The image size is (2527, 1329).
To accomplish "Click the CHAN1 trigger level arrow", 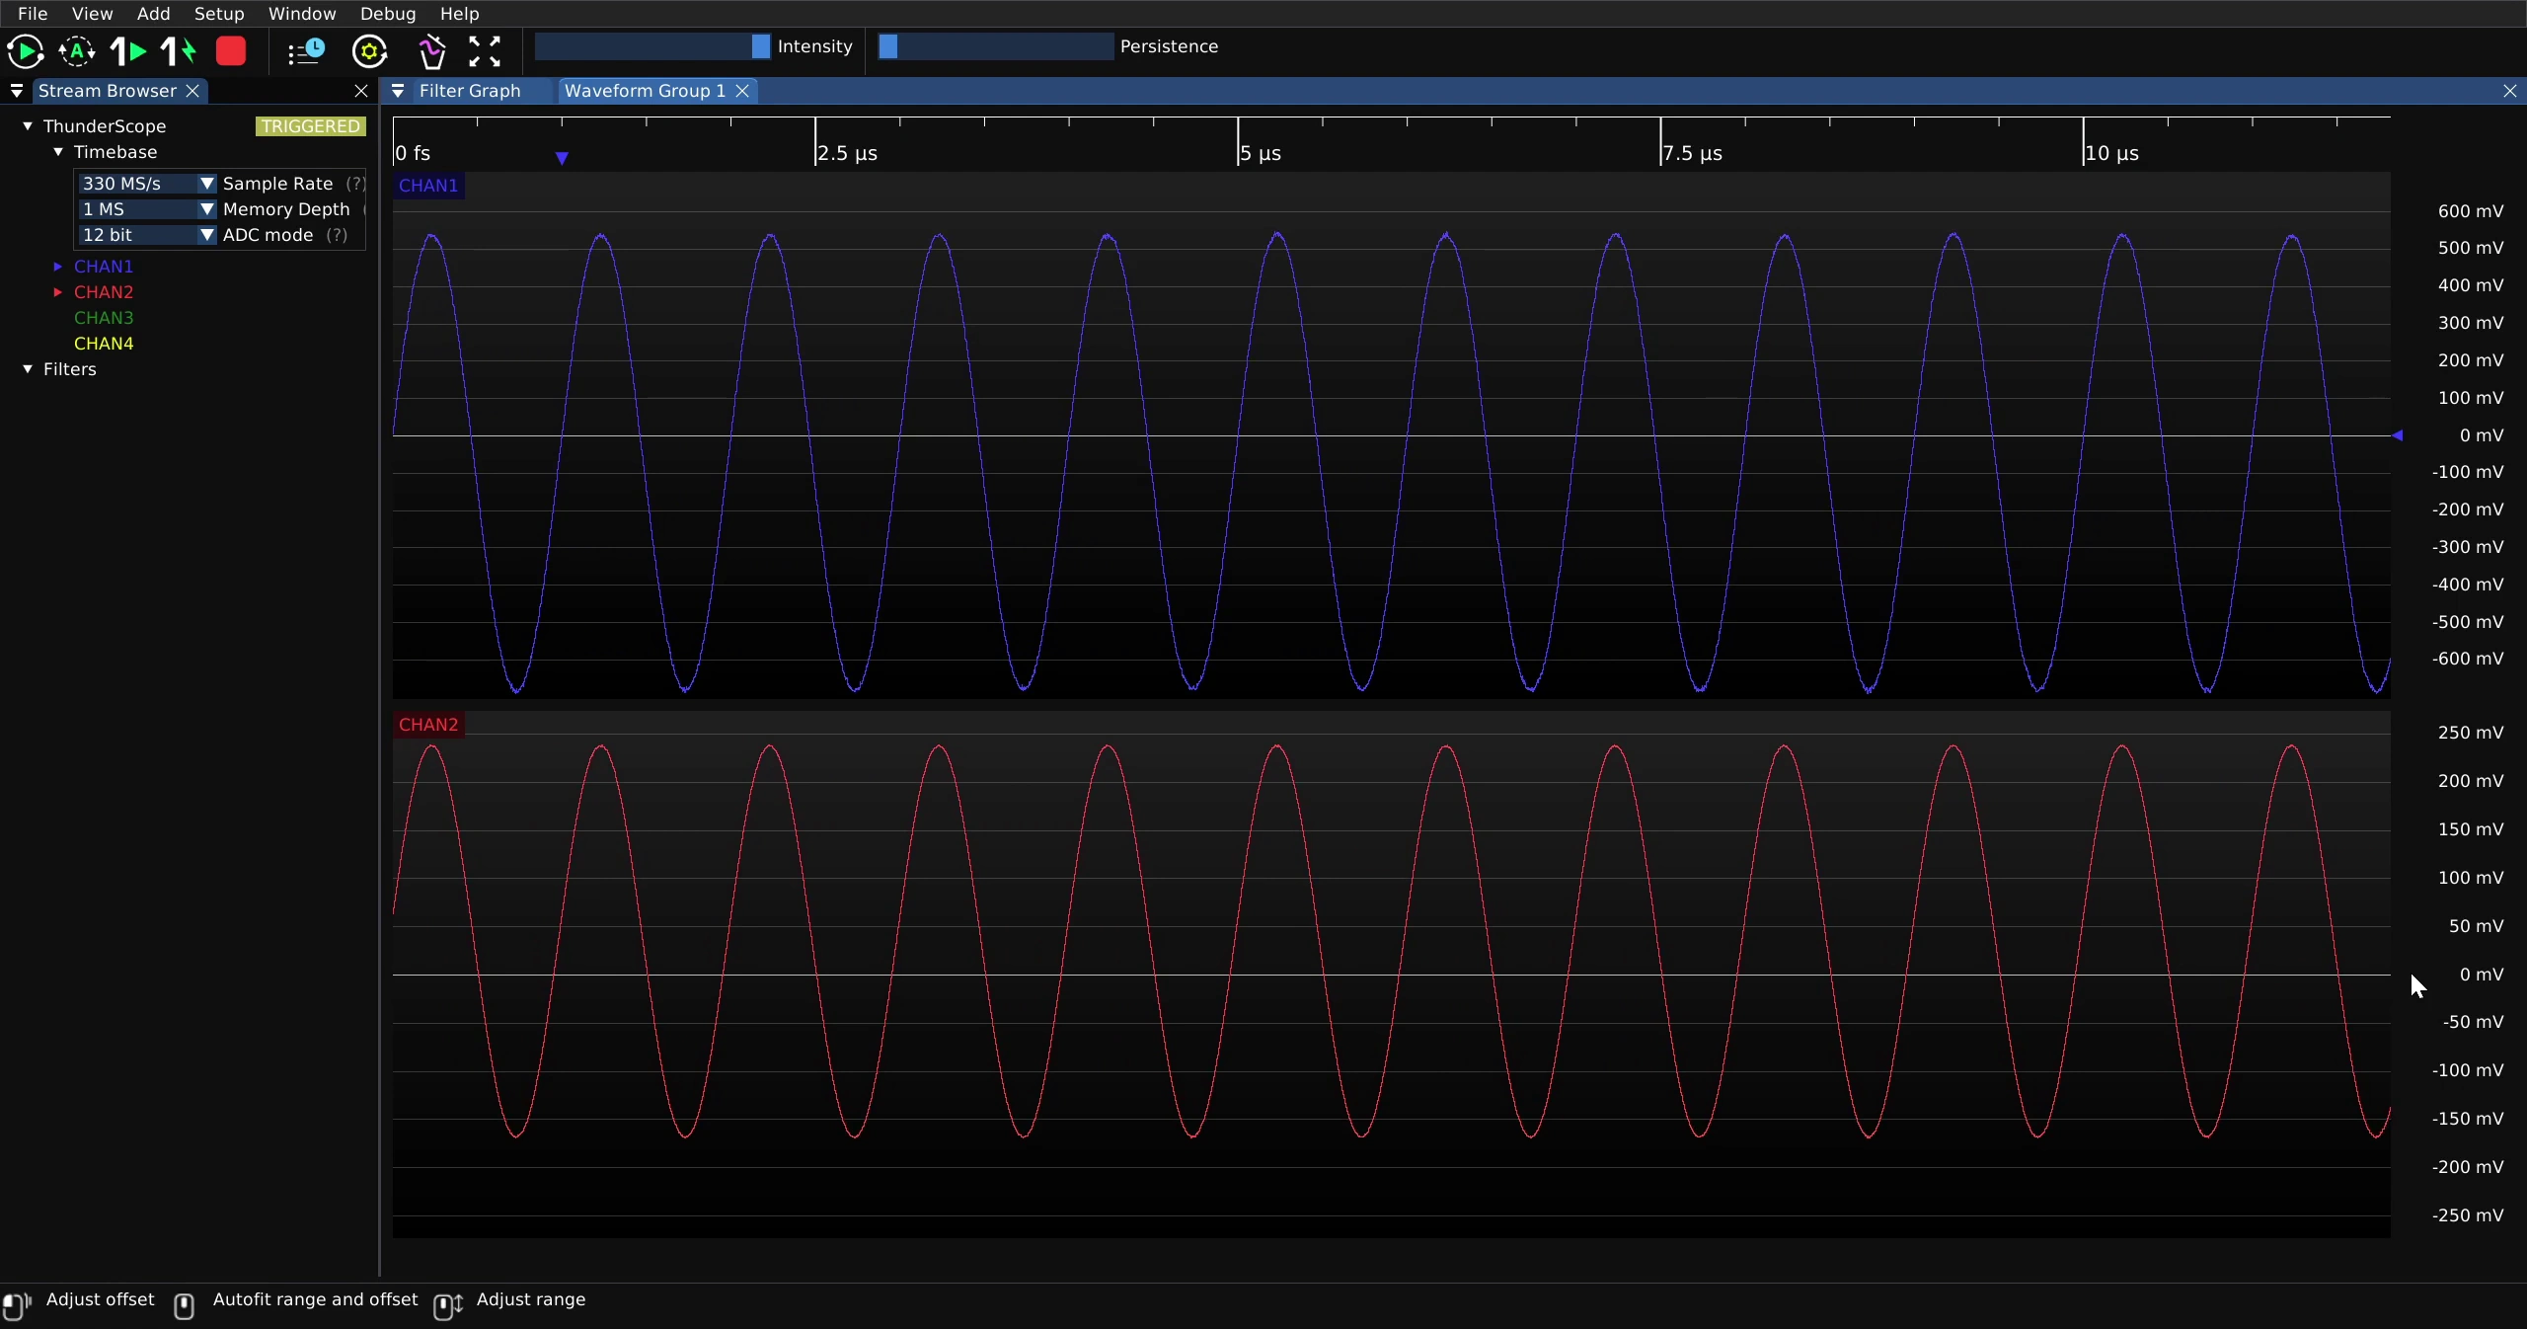I will tap(2398, 435).
